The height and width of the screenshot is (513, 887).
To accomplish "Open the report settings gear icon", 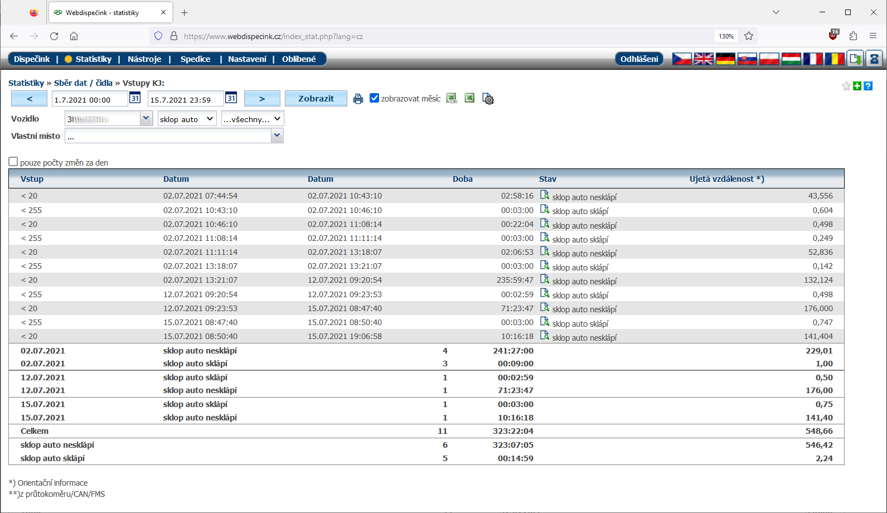I will (488, 99).
